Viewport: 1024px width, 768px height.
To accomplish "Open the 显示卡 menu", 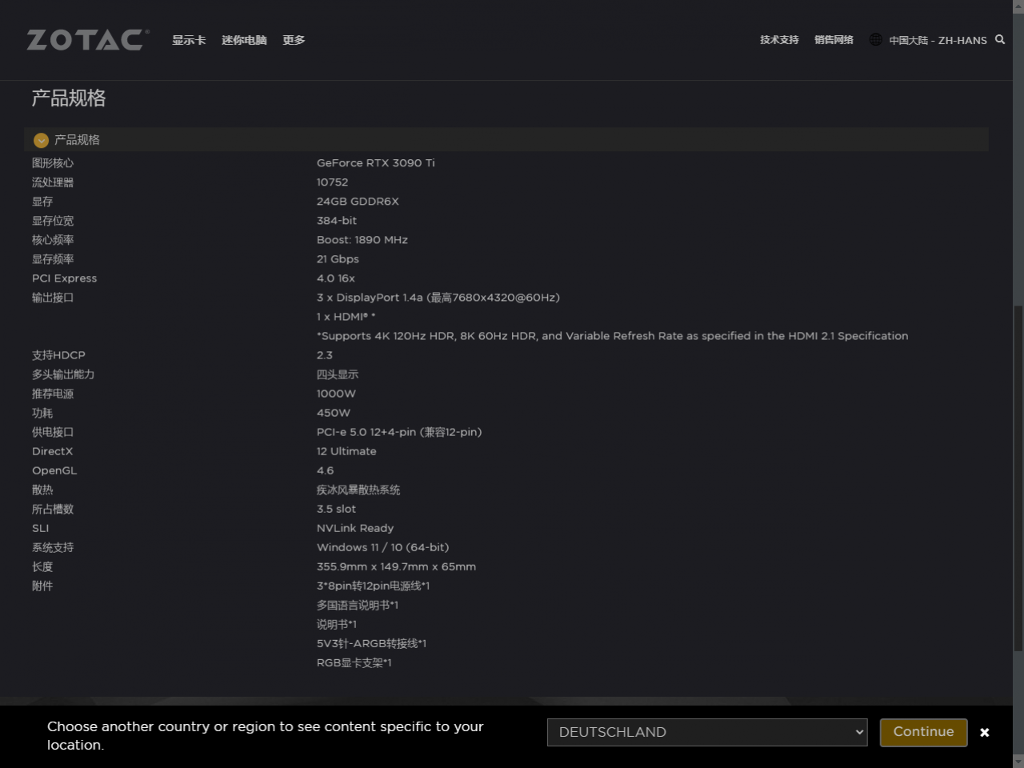I will coord(189,40).
